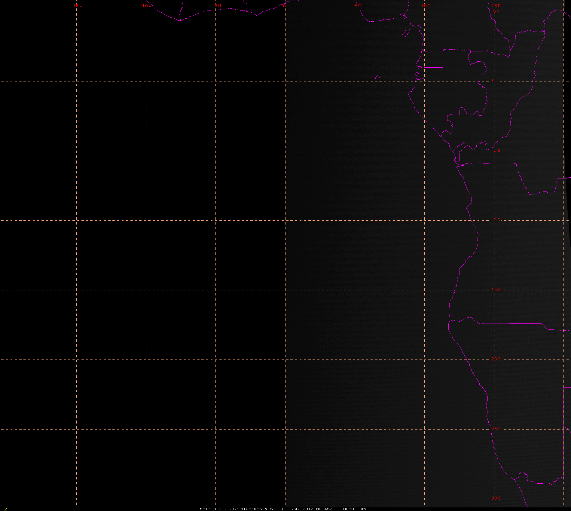Click the Bioko island outline near 10E
The width and height of the screenshot is (571, 511).
coord(406,33)
